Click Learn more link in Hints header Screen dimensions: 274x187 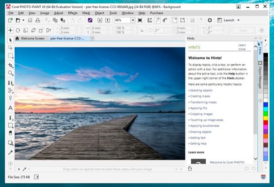pos(242,47)
